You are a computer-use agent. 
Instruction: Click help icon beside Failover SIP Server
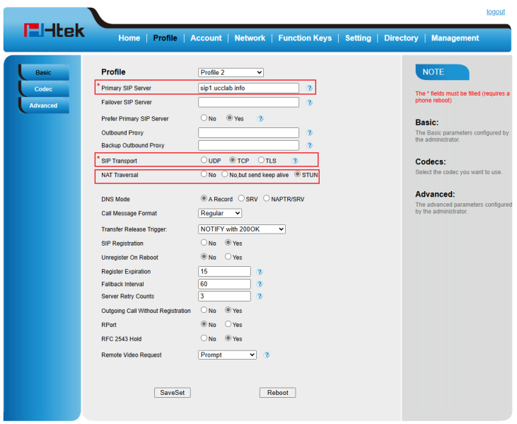(x=310, y=103)
